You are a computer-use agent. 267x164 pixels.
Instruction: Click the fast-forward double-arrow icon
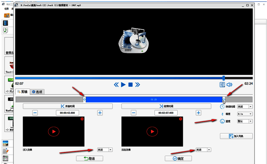(138, 84)
